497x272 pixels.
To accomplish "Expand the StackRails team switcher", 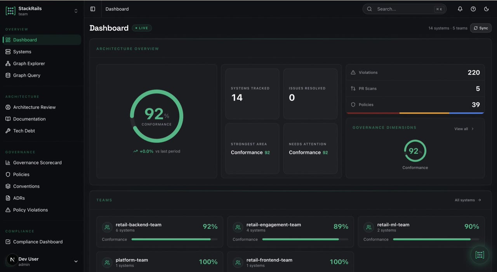I will click(76, 11).
